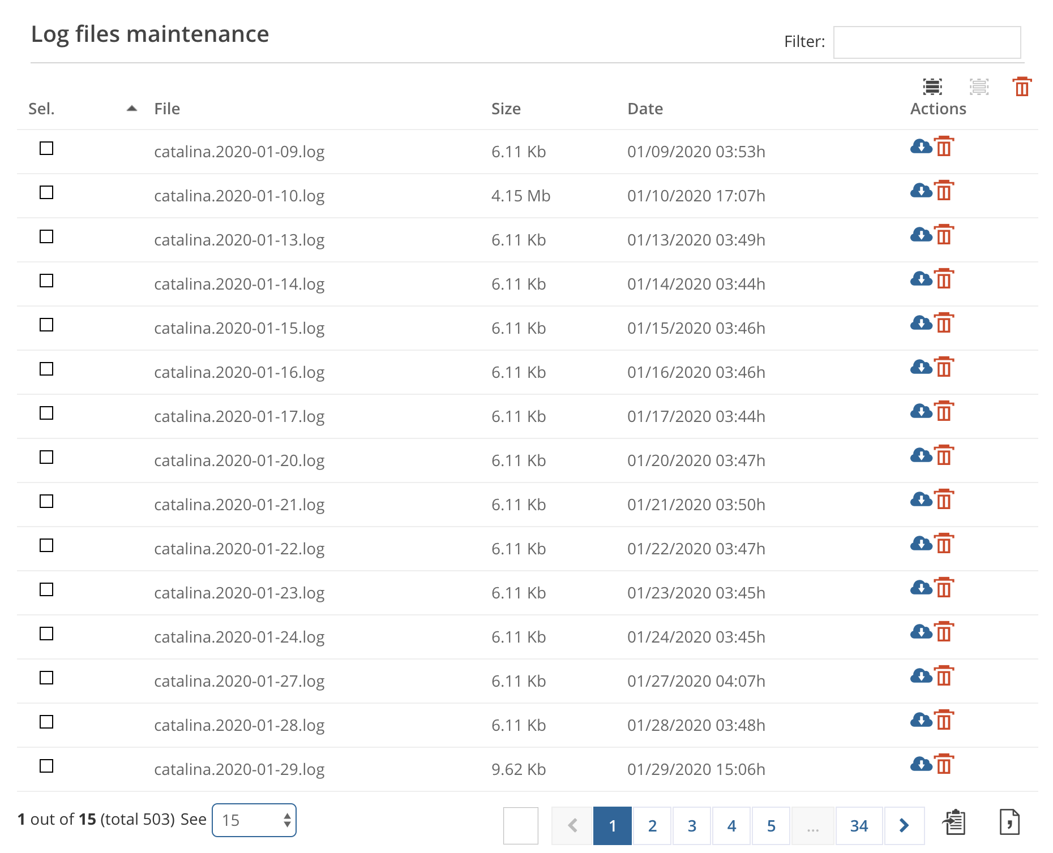Download catalina.2020-01-29.log
The height and width of the screenshot is (853, 1053).
[921, 764]
